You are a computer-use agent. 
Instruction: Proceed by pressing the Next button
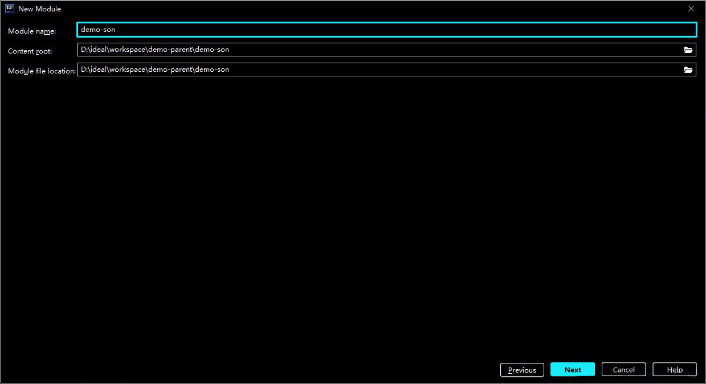click(x=573, y=370)
